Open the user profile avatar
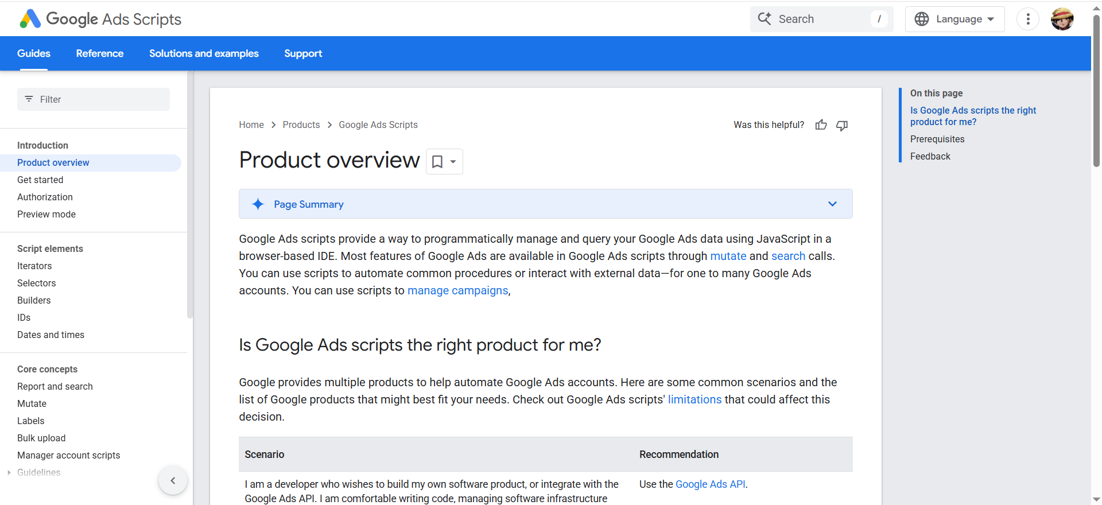 (x=1062, y=19)
